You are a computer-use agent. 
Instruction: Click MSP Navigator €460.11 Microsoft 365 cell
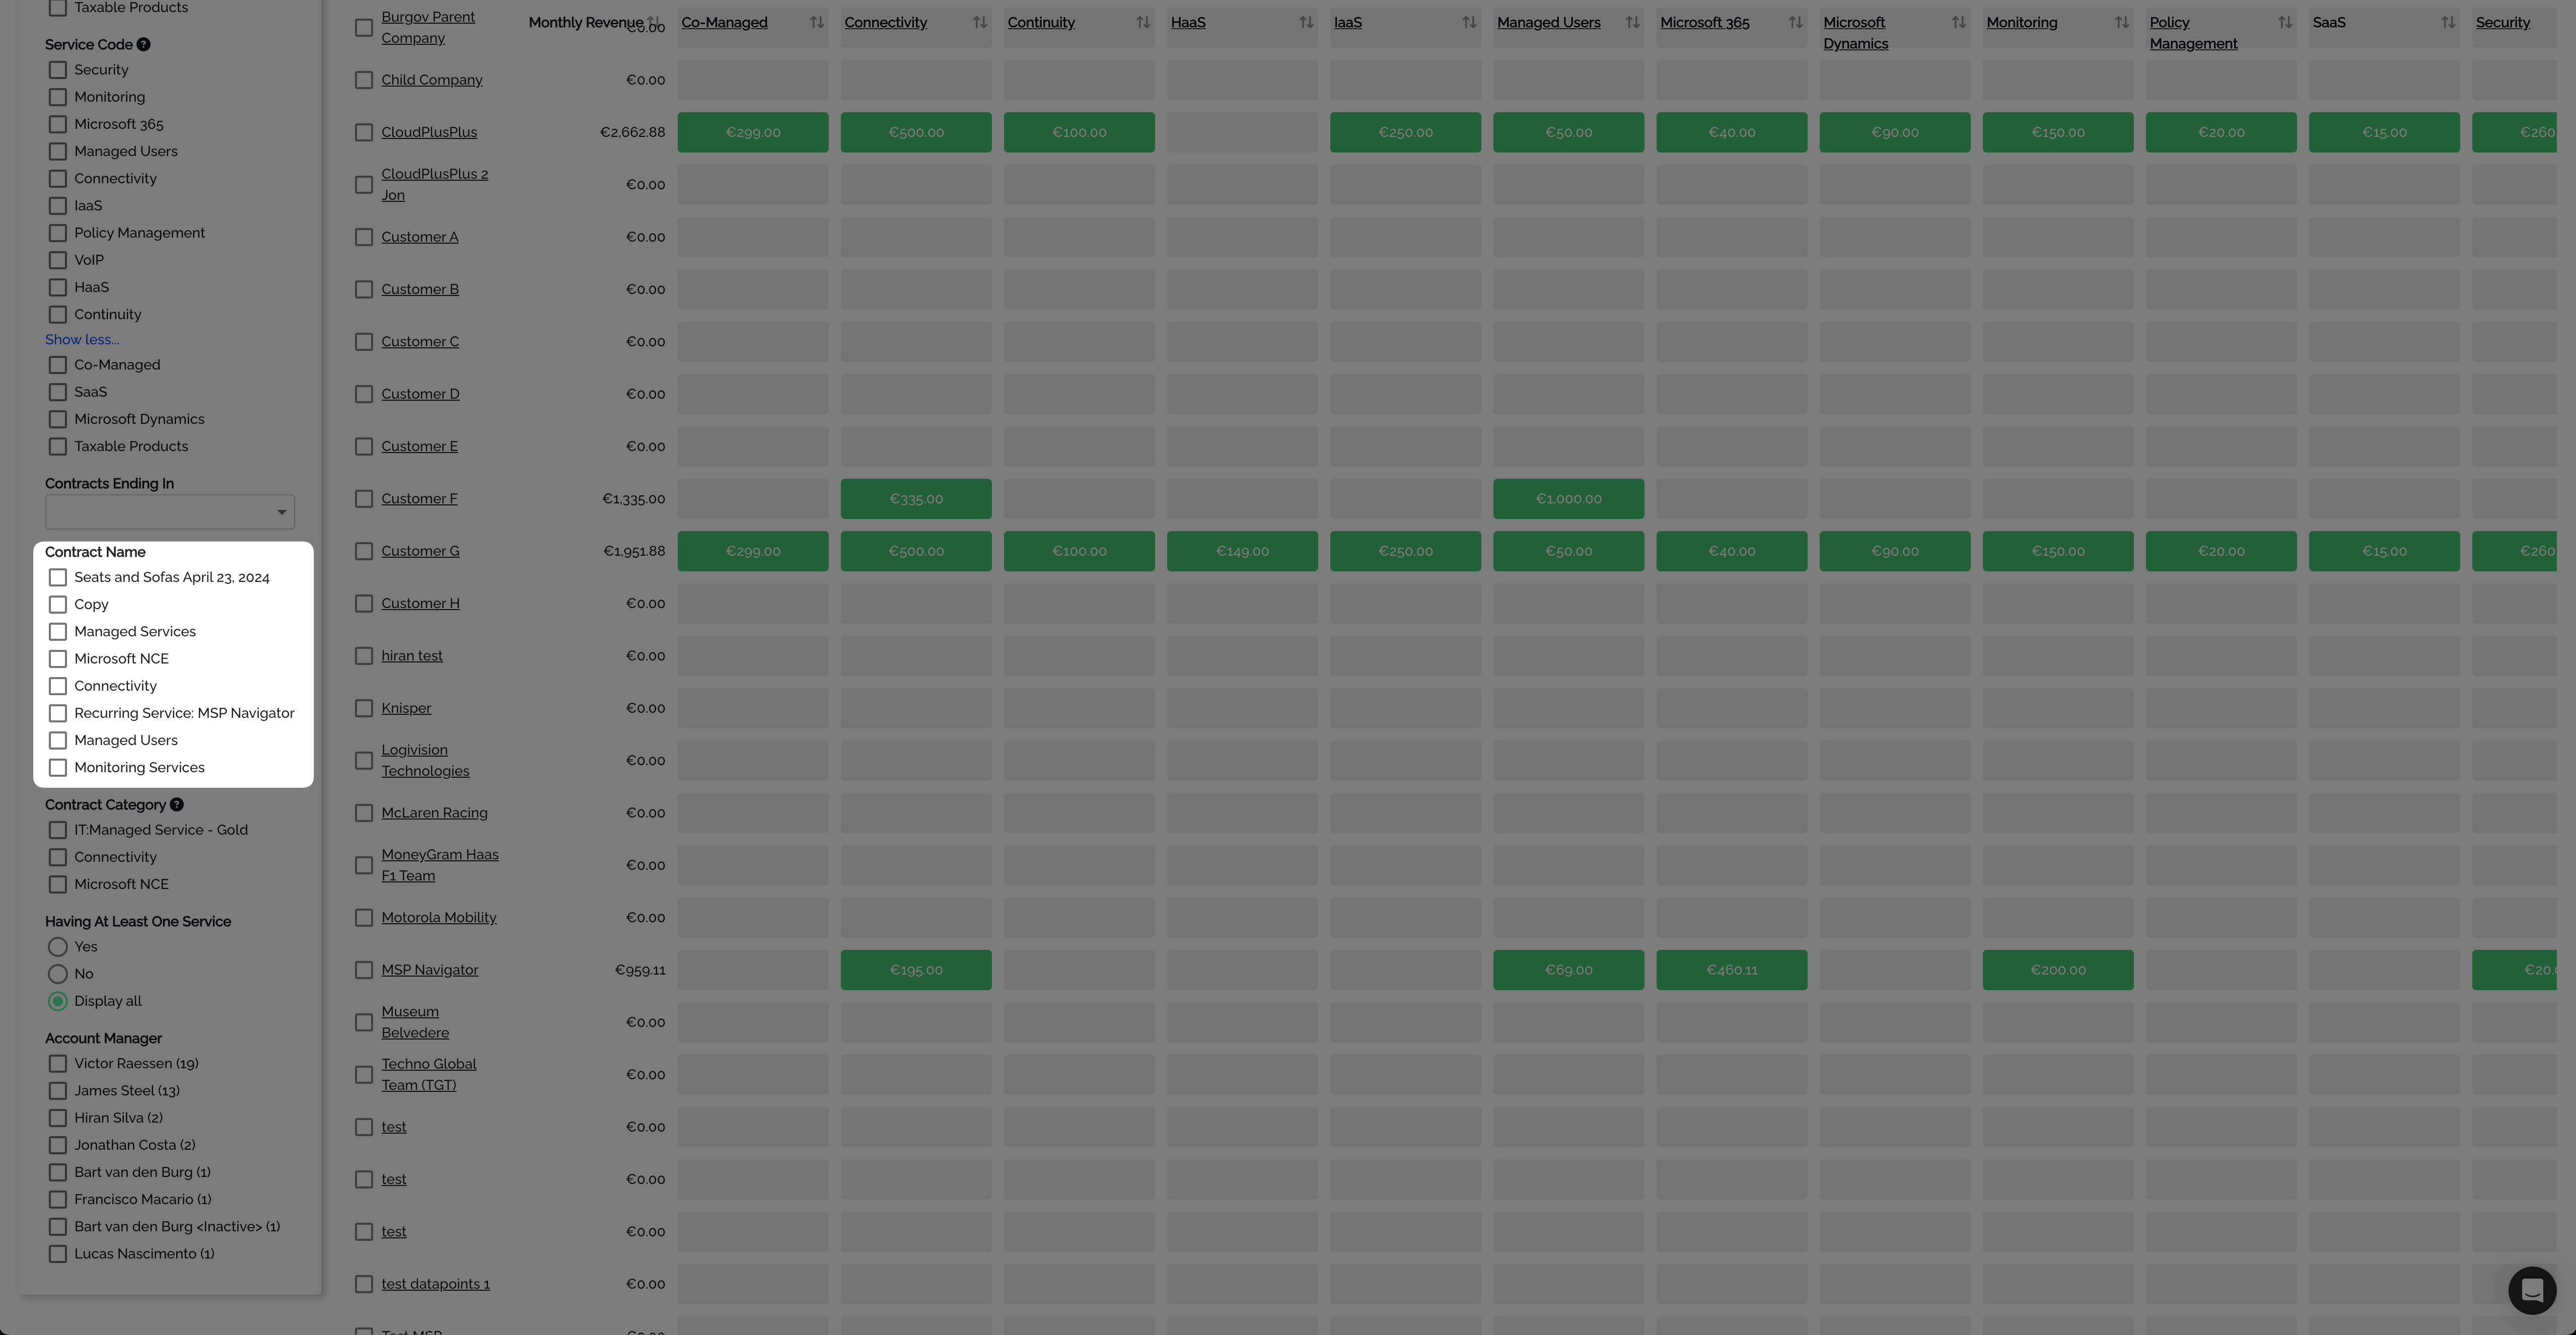click(x=1731, y=970)
